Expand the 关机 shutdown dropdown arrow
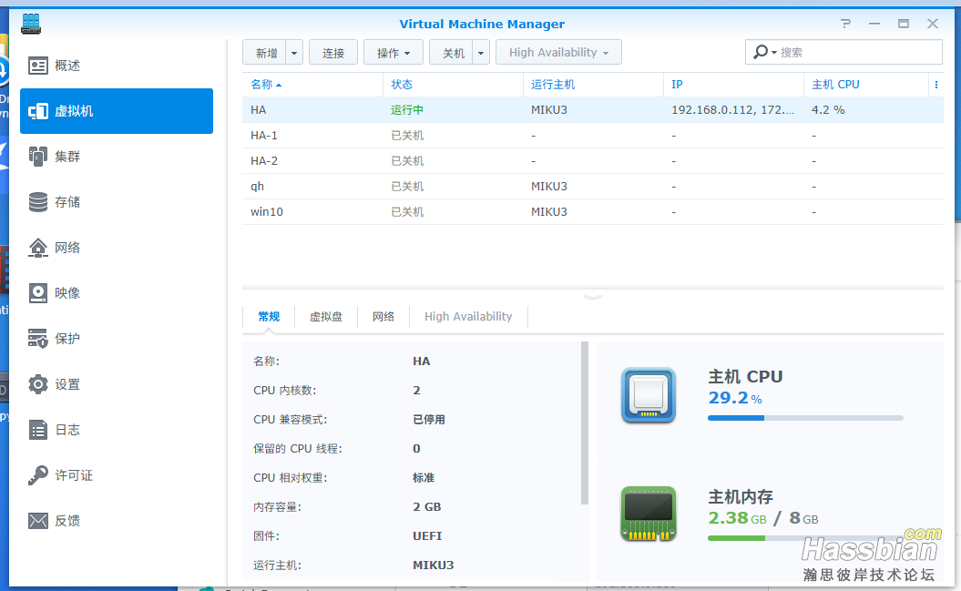This screenshot has width=961, height=591. coord(481,53)
